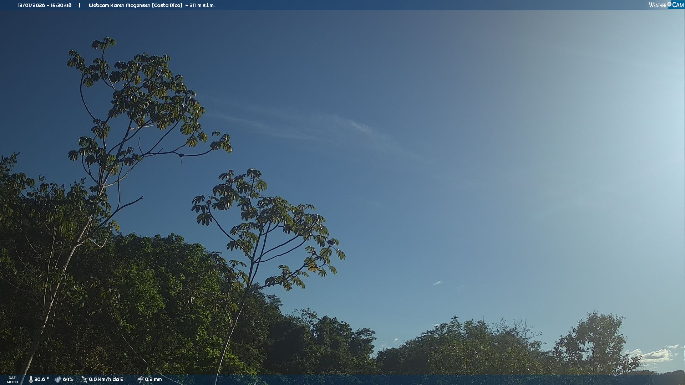Click the camera lens in WeatherCam logo
The image size is (685, 385).
click(669, 4)
